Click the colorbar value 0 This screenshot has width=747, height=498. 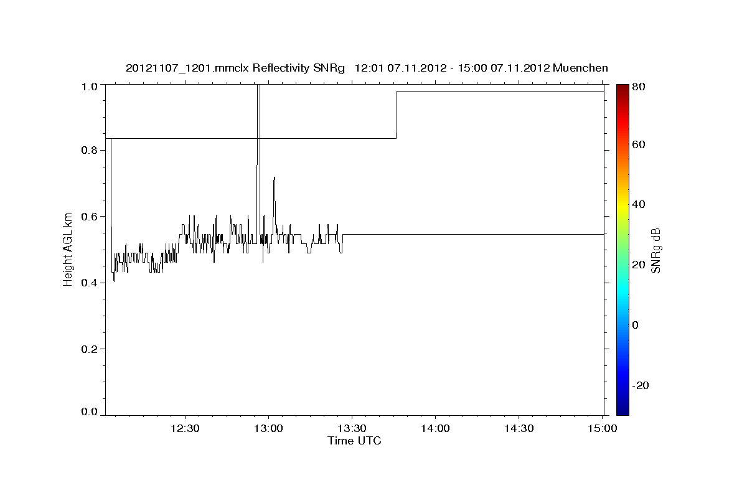pos(636,325)
